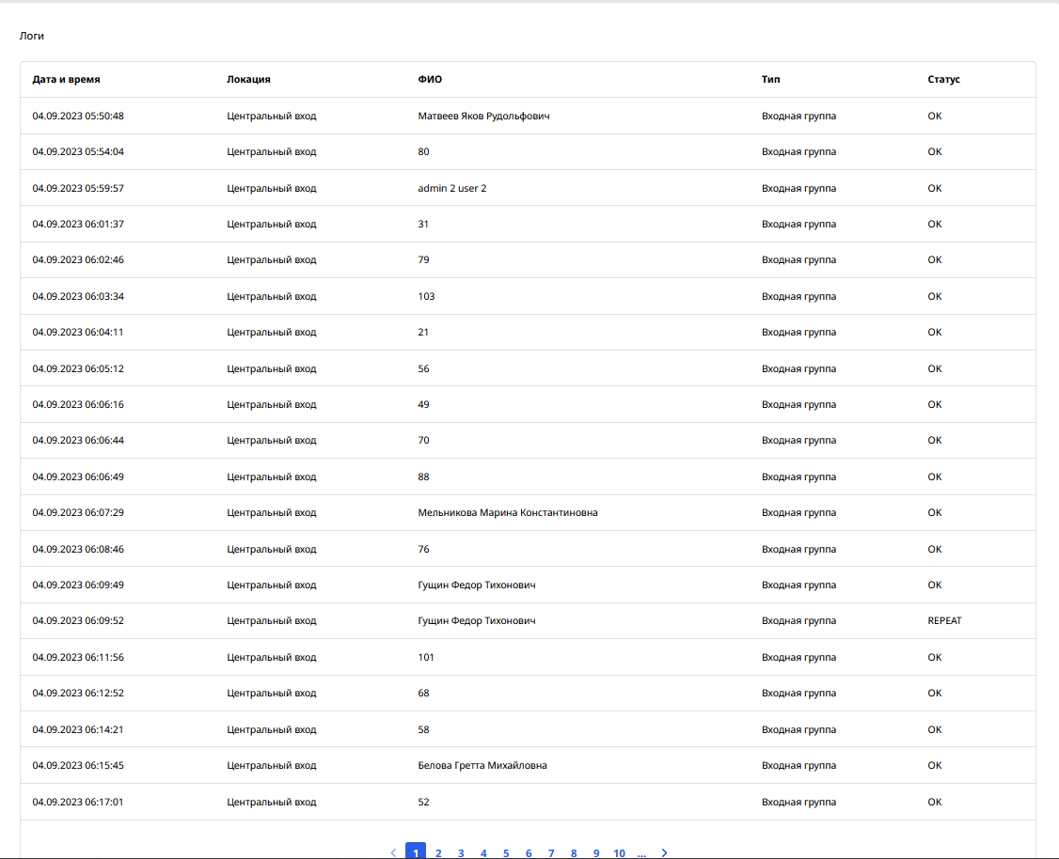The image size is (1059, 859).
Task: Click the REPEAT status in the log
Action: (x=944, y=621)
